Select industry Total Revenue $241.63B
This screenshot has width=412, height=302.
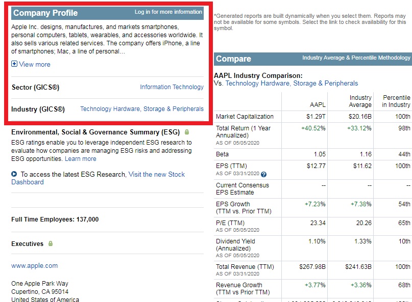(358, 267)
